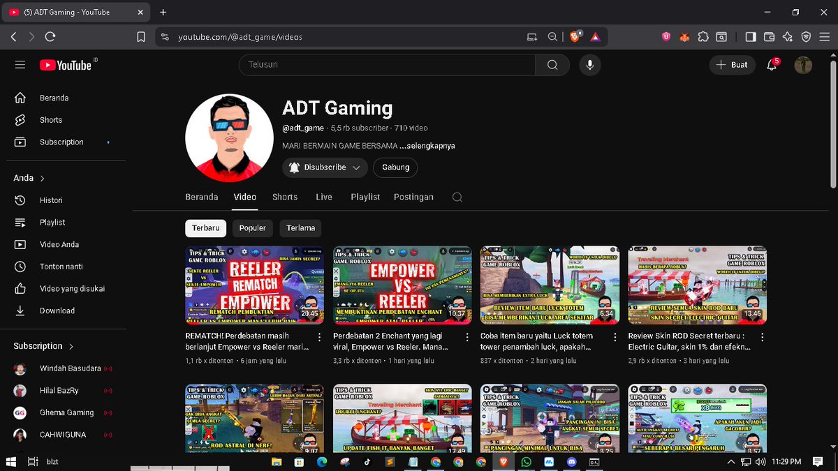This screenshot has width=838, height=471.
Task: Open Discord from the taskbar
Action: 571,462
